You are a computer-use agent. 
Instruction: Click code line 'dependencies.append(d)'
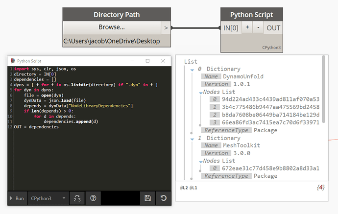pos(71,121)
